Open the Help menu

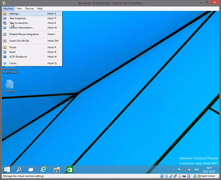click(40, 9)
